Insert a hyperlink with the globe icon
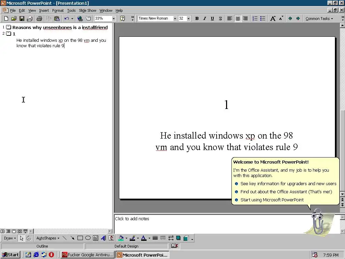 coord(80,19)
